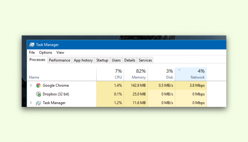The width and height of the screenshot is (248, 142).
Task: Sort processes by CPU column header
Action: [110, 74]
